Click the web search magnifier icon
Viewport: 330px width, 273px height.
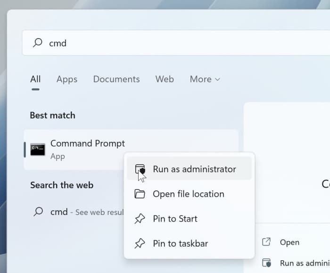(38, 212)
